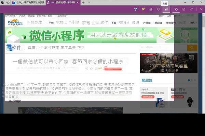The height and width of the screenshot is (136, 205).
Task: Click the red button beside the comment count
Action: [x=113, y=69]
